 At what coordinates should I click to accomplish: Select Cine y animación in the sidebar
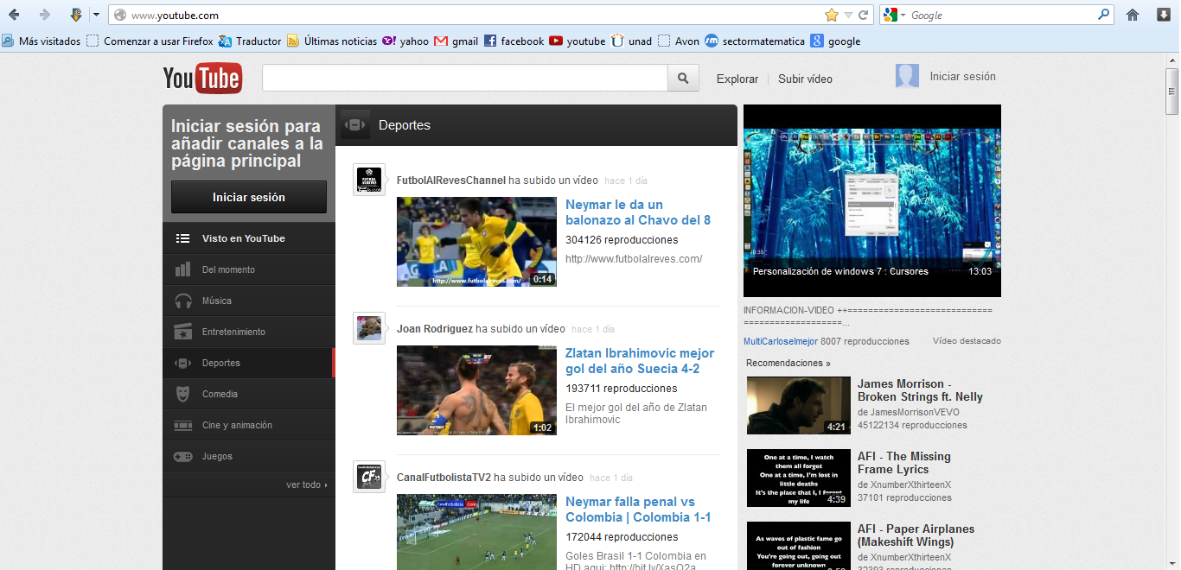coord(249,425)
